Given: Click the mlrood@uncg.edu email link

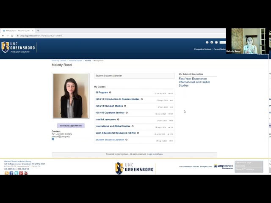Looking at the screenshot, I should 61,137.
